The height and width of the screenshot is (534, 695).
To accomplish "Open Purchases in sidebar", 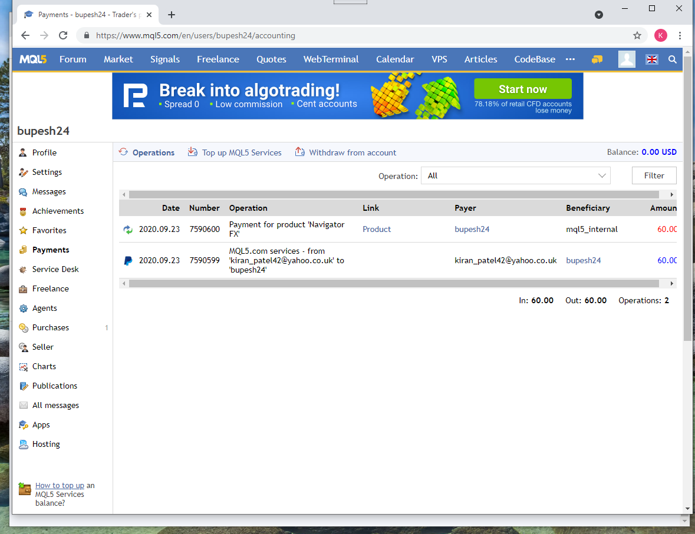I will 51,328.
